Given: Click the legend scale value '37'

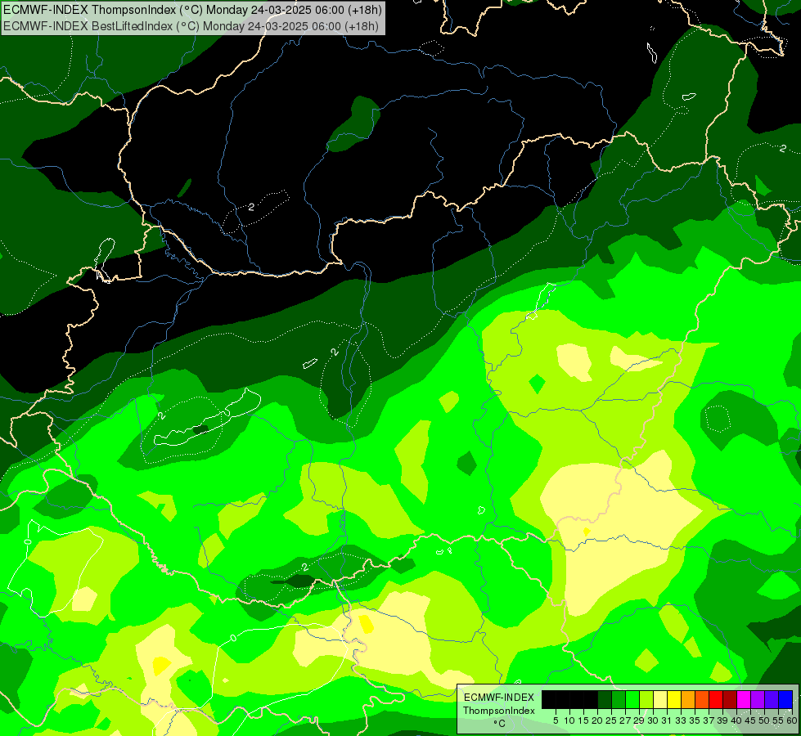Looking at the screenshot, I should pyautogui.click(x=709, y=720).
